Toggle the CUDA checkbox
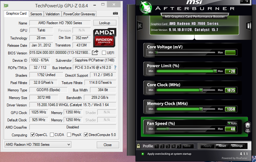This screenshot has height=162, width=256. [x=52, y=134]
